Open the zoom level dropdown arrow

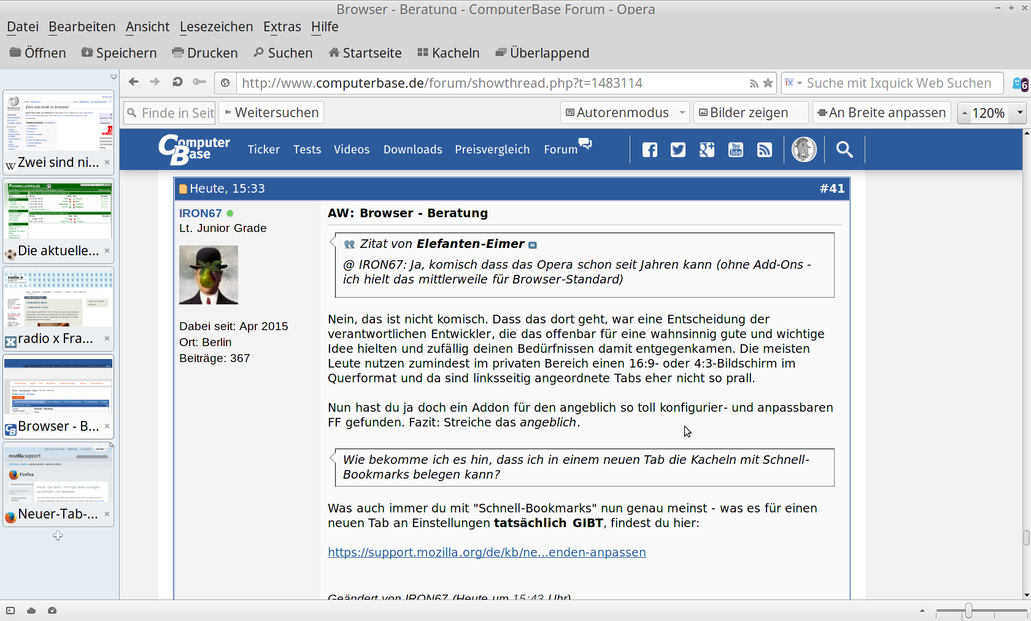pyautogui.click(x=1020, y=113)
